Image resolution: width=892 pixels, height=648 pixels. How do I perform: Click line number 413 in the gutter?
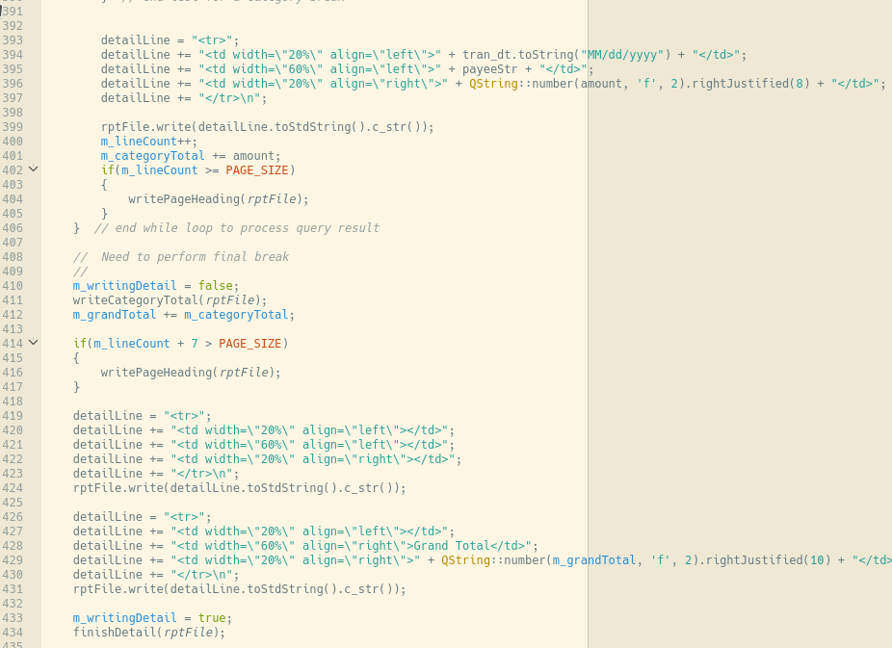coord(13,329)
